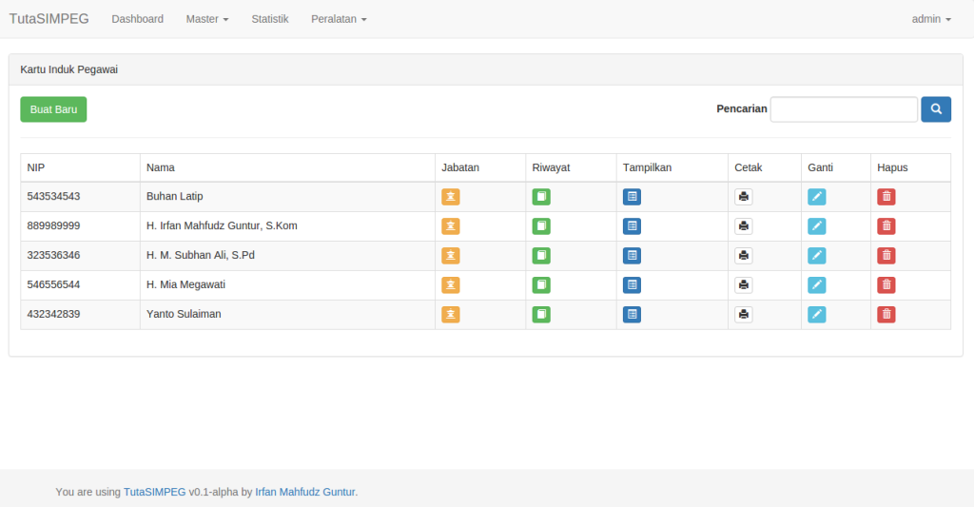Focus the Pencarian search field
Screen dimensions: 974x507
[844, 109]
